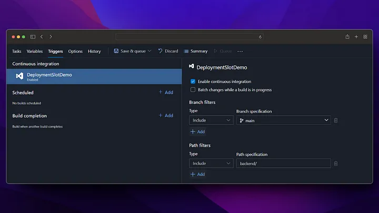This screenshot has height=213, width=379.
Task: Toggle the browser sidebar icon
Action: (x=33, y=37)
